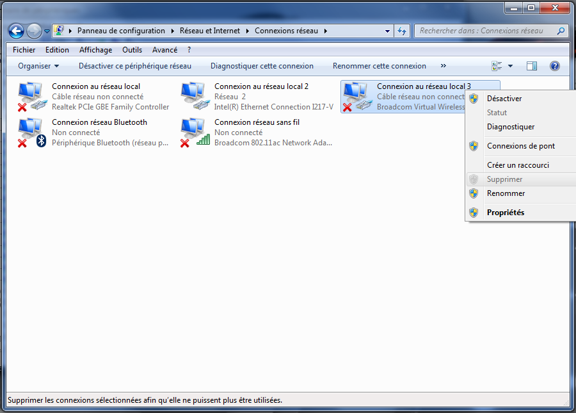Viewport: 576px width, 413px height.
Task: Open the ? help menu
Action: [x=189, y=50]
